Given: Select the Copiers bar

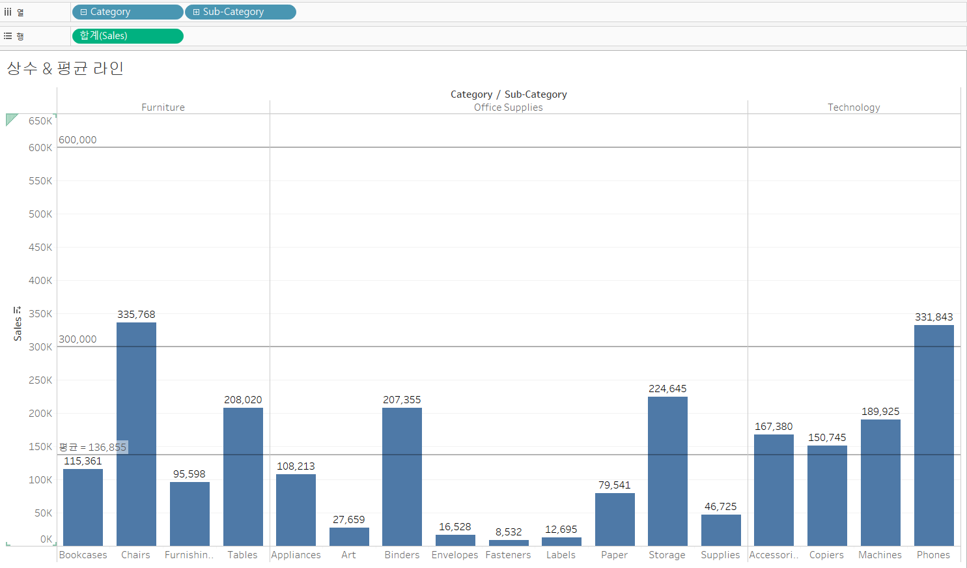Looking at the screenshot, I should coord(827,496).
